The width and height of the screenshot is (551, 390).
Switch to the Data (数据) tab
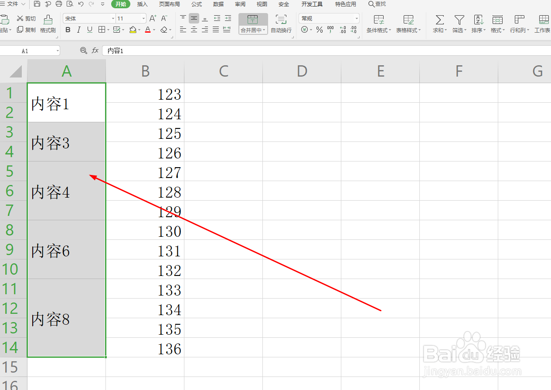[x=218, y=4]
